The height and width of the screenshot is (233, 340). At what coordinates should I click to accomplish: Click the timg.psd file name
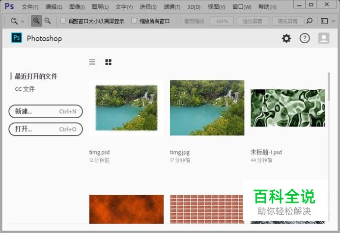coord(99,152)
